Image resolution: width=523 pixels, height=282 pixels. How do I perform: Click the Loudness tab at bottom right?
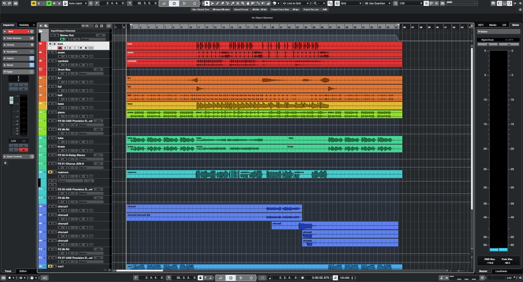click(501, 271)
